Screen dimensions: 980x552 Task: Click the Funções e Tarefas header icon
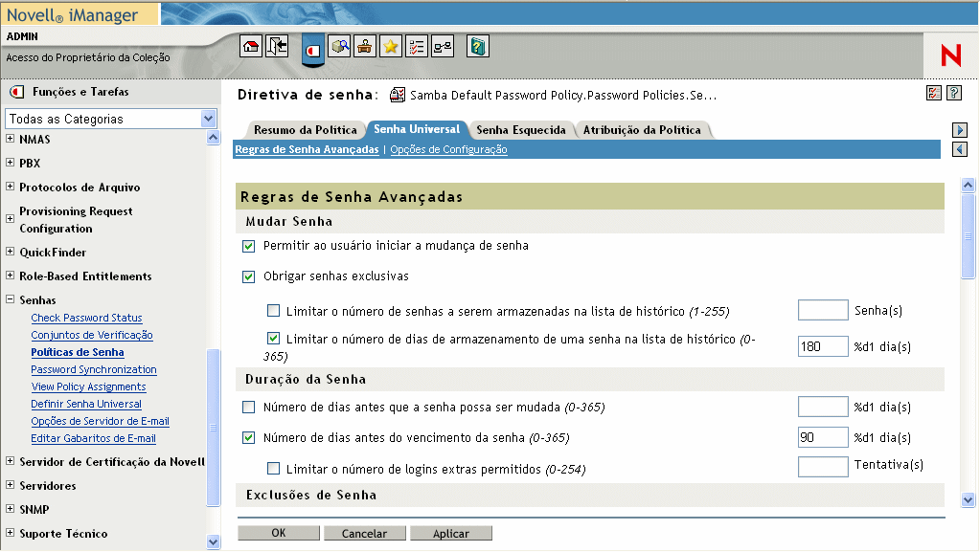point(17,93)
